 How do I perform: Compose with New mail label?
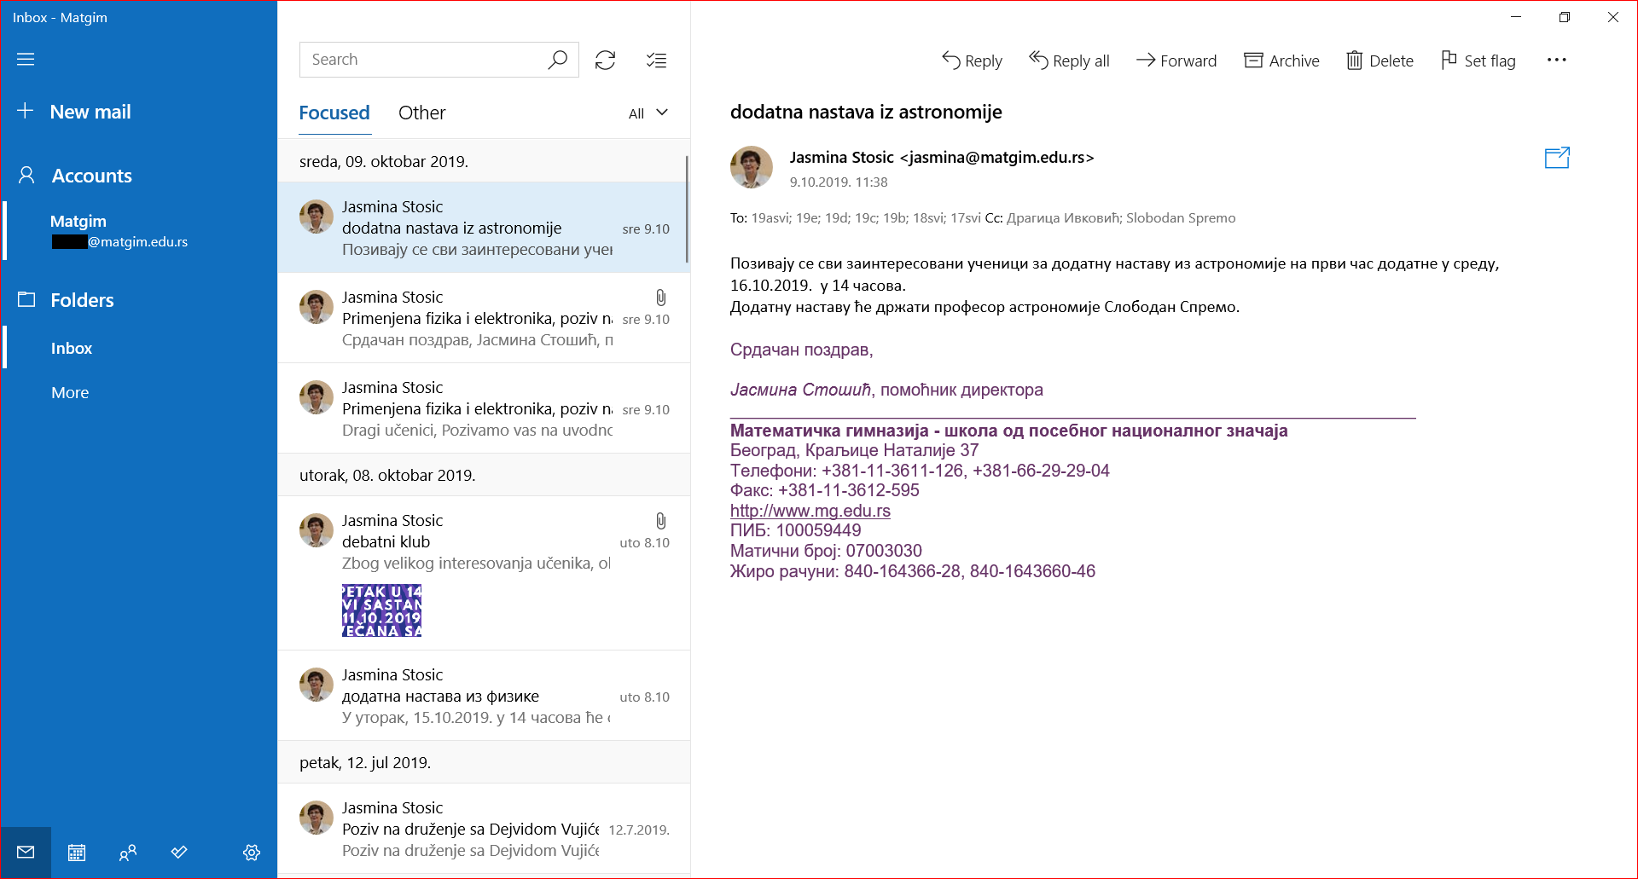pos(90,112)
